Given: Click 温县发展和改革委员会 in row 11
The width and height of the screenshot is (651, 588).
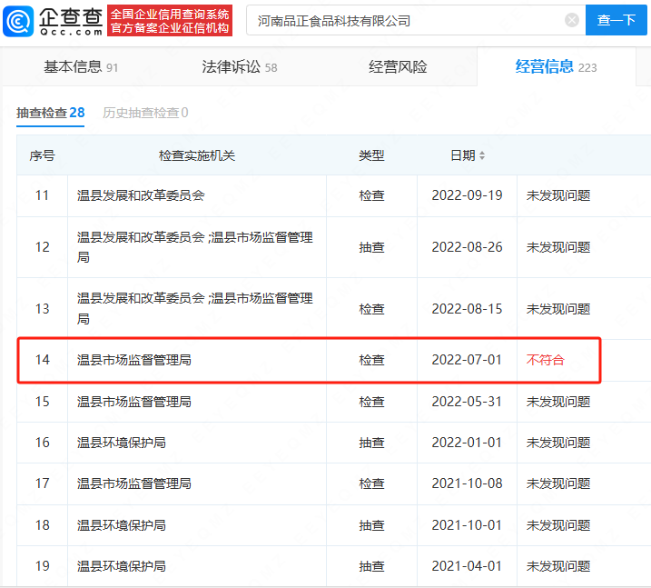Looking at the screenshot, I should point(141,195).
